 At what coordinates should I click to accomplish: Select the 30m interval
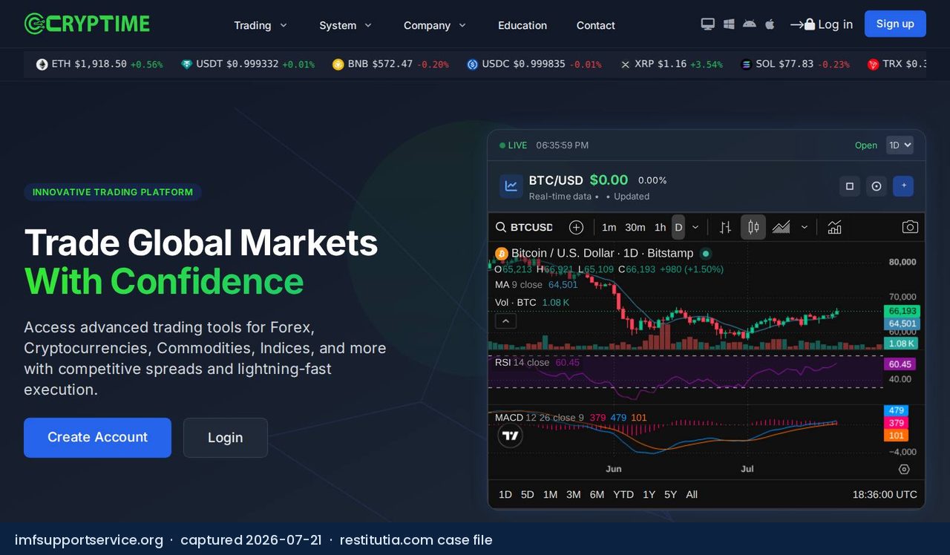(635, 227)
